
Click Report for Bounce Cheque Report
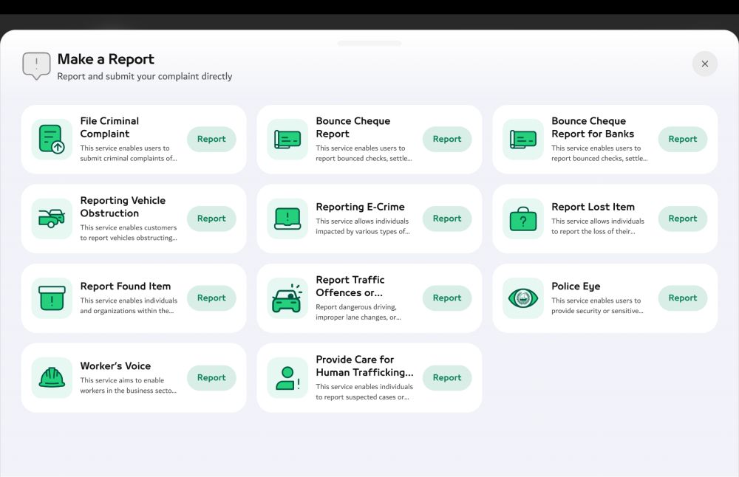447,139
